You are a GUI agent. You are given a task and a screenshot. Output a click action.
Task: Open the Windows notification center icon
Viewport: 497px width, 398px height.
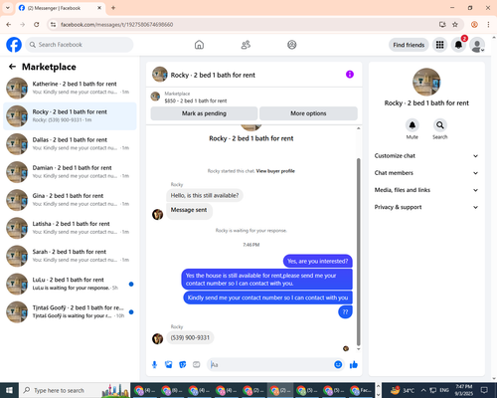484,390
